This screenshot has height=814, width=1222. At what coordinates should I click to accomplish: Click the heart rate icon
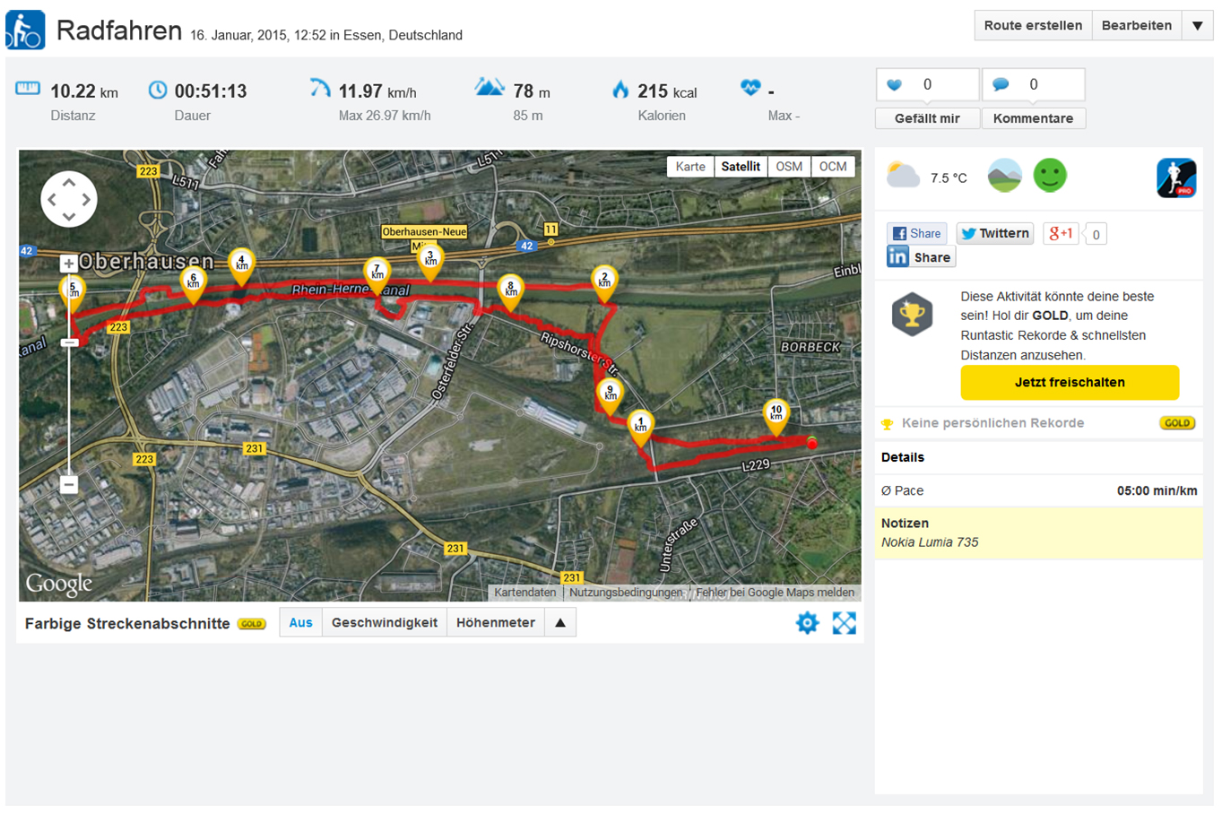[x=750, y=88]
